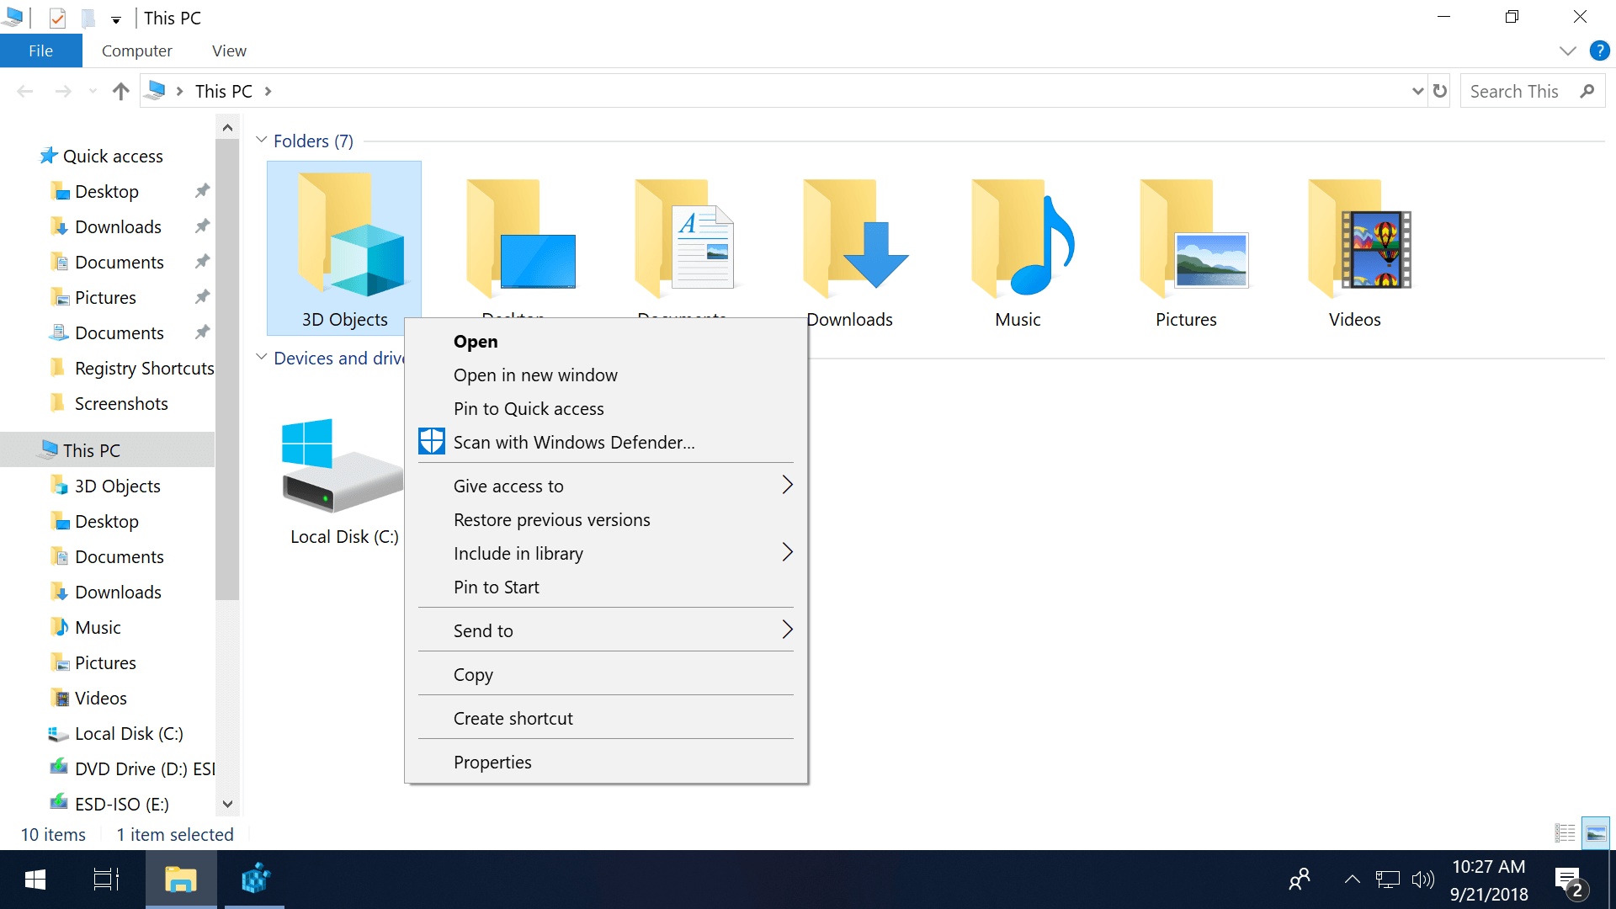This screenshot has height=909, width=1616.
Task: Click inside the Search This PC box
Action: 1515,90
